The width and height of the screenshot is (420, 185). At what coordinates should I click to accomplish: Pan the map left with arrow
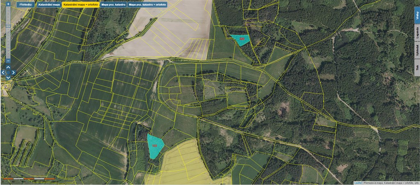tap(3, 73)
